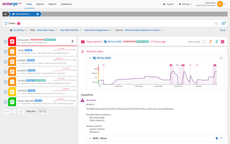Open the Last 28 Days date dropdown
230x144 pixels.
point(18,30)
